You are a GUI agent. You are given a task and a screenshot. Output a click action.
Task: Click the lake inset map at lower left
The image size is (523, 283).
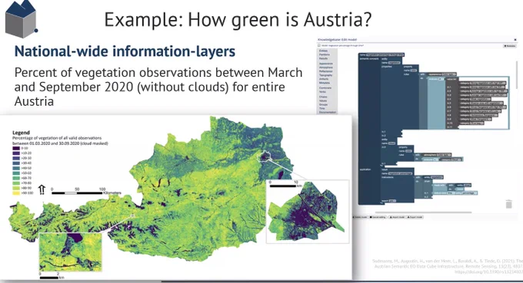(x=71, y=252)
